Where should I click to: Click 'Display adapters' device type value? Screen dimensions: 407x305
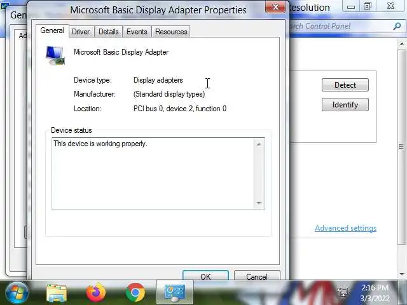[x=158, y=80]
